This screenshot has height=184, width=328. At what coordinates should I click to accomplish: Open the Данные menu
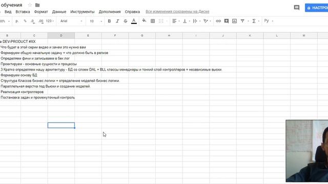(x=59, y=12)
